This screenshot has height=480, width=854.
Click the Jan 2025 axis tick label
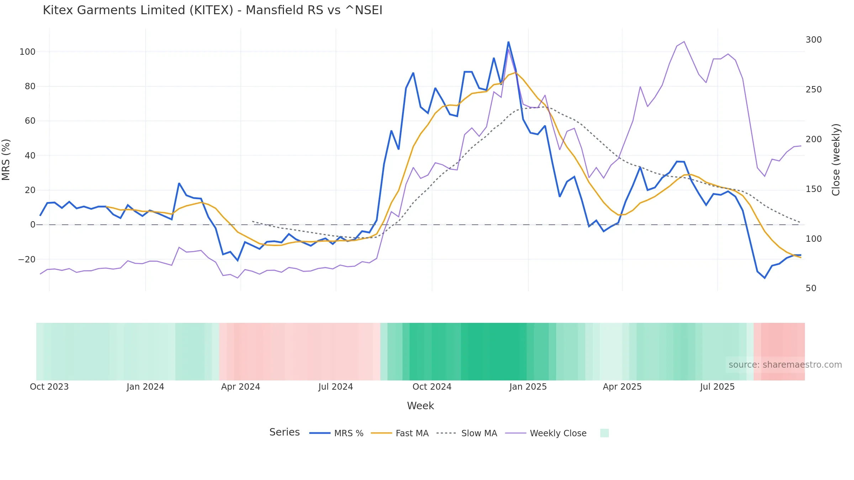coord(528,386)
